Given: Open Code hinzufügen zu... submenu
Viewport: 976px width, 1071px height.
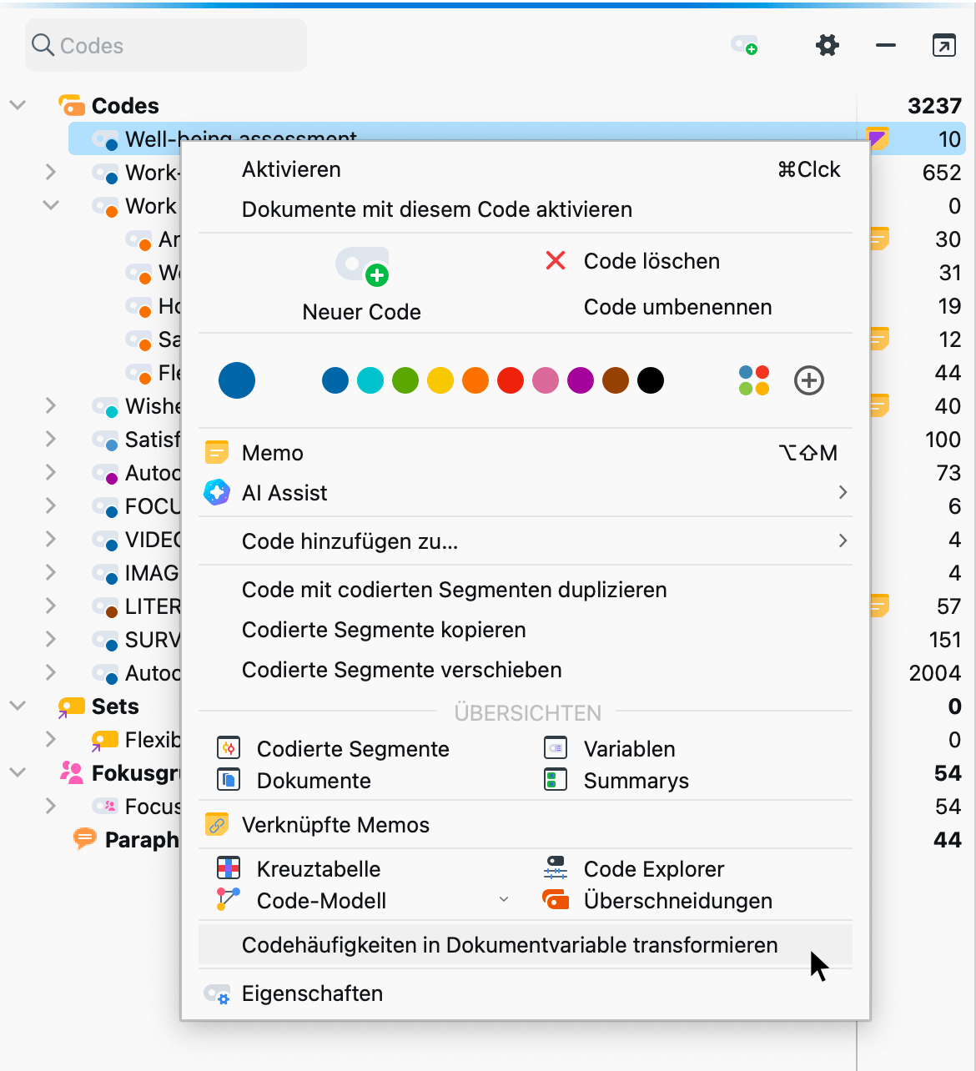Looking at the screenshot, I should click(x=843, y=541).
